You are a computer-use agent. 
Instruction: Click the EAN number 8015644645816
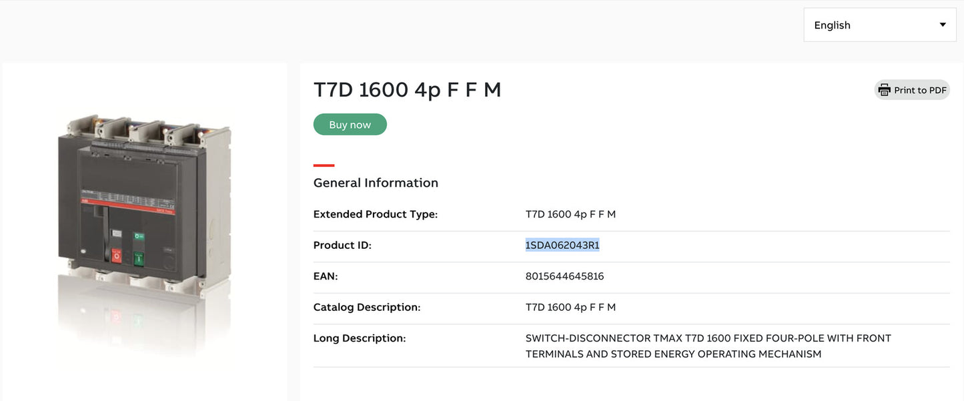pos(565,276)
